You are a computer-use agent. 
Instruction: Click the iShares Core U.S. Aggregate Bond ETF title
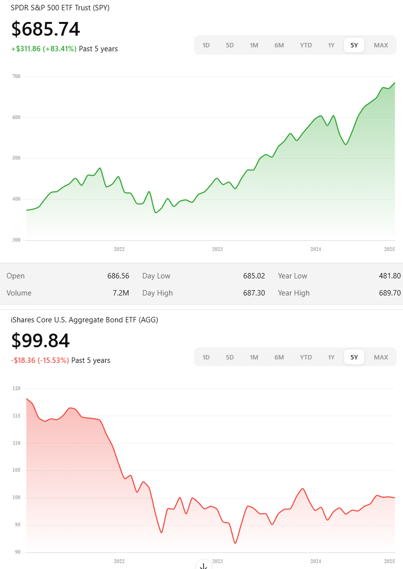85,320
